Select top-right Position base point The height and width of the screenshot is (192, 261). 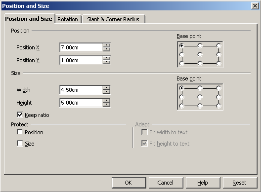click(x=218, y=45)
